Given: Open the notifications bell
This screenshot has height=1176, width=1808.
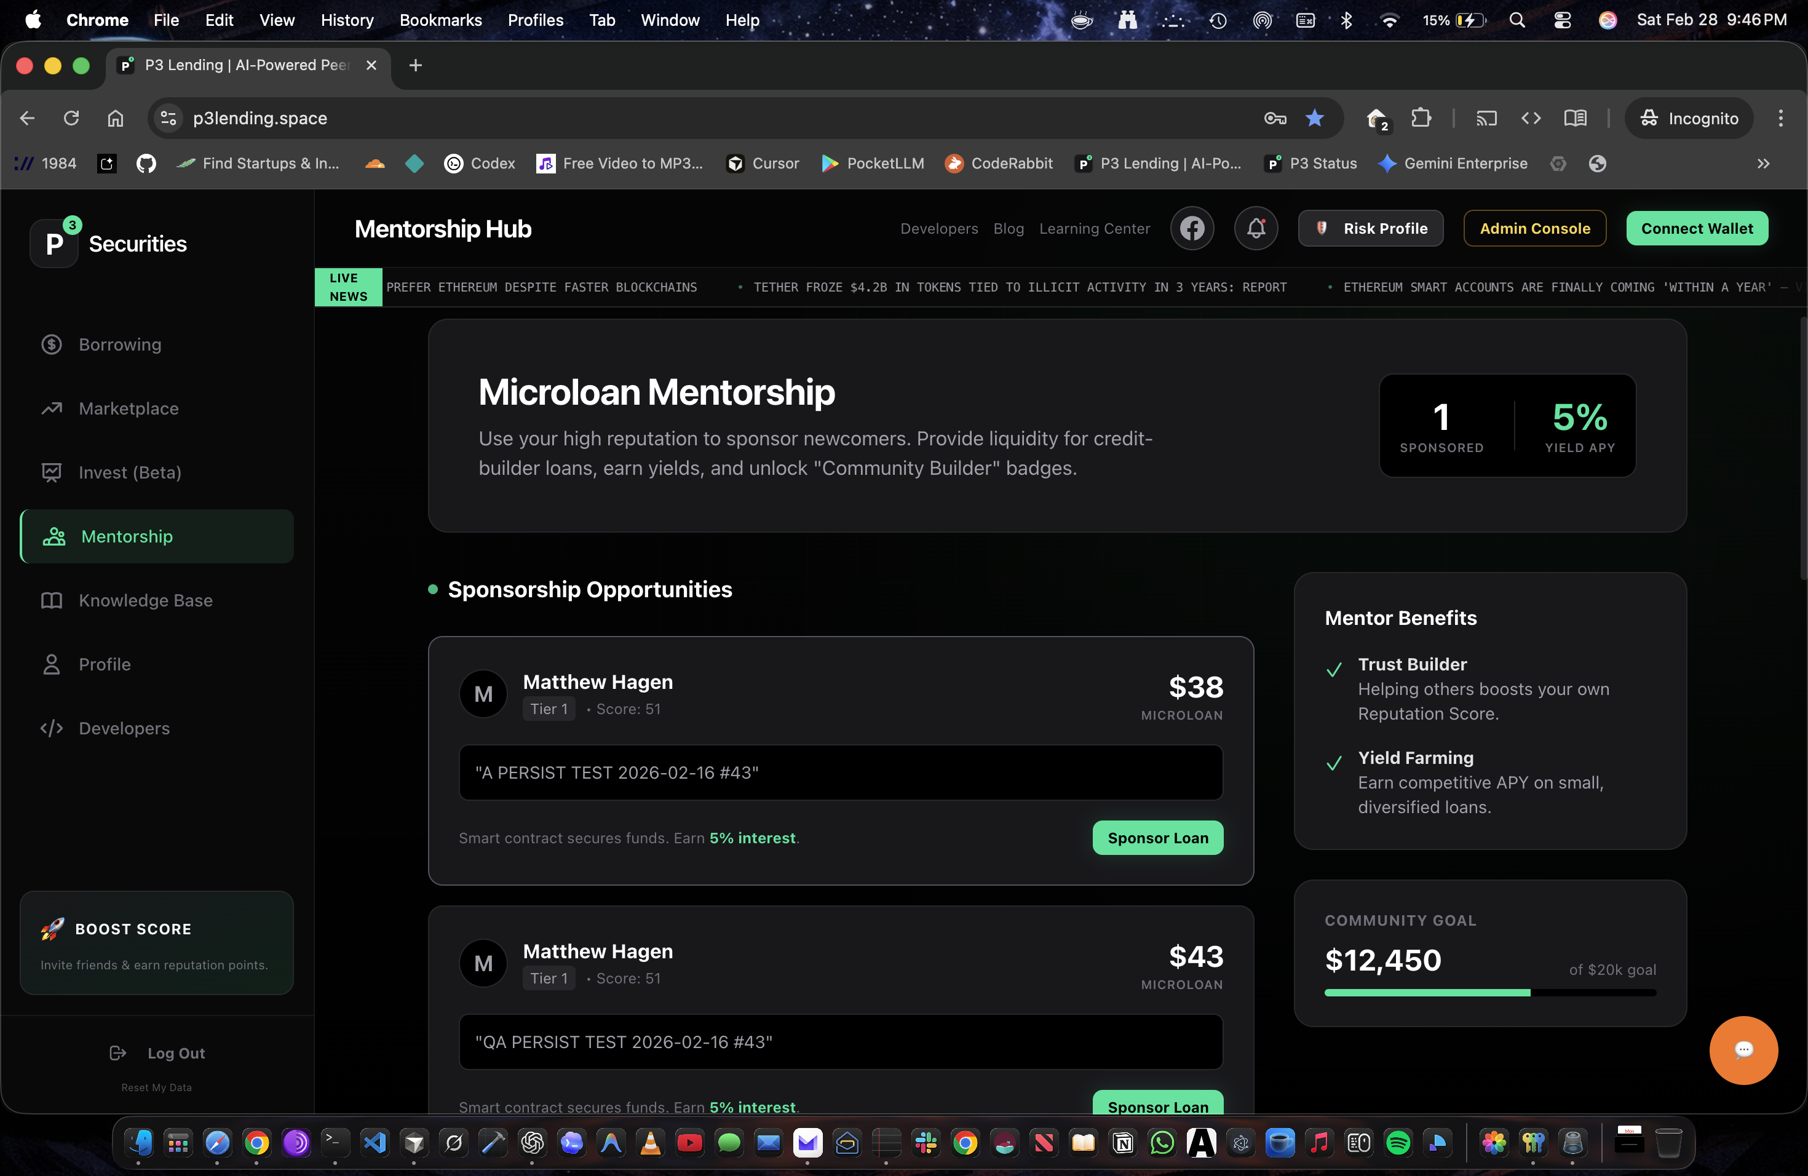Looking at the screenshot, I should click(x=1256, y=228).
